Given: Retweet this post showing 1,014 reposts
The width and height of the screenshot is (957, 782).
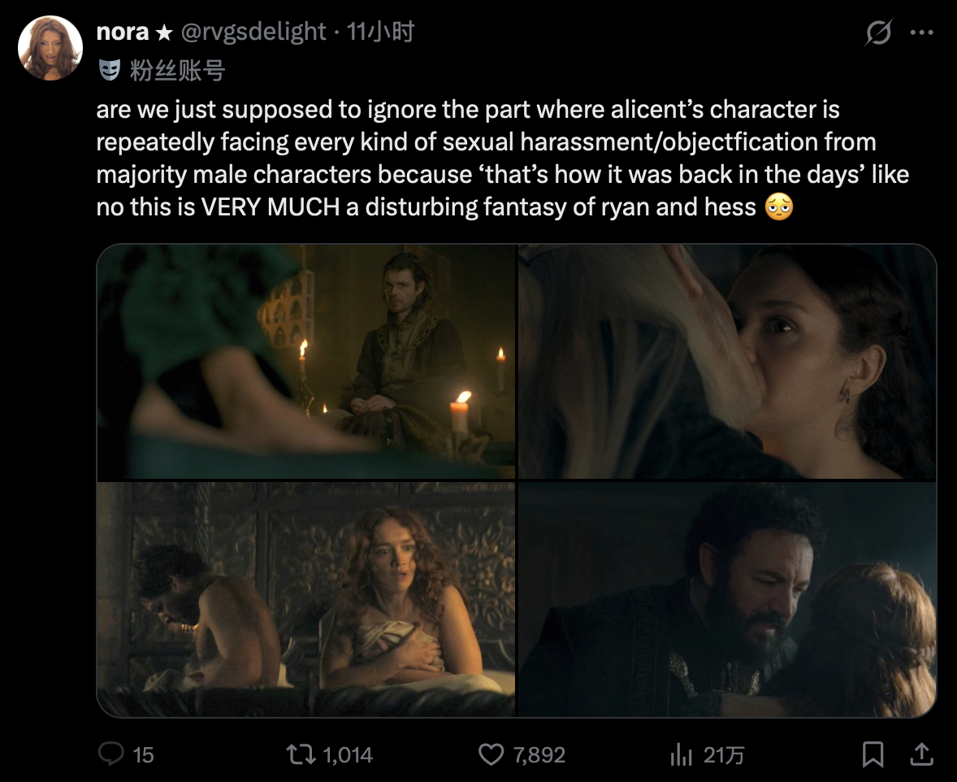Looking at the screenshot, I should click(x=301, y=754).
